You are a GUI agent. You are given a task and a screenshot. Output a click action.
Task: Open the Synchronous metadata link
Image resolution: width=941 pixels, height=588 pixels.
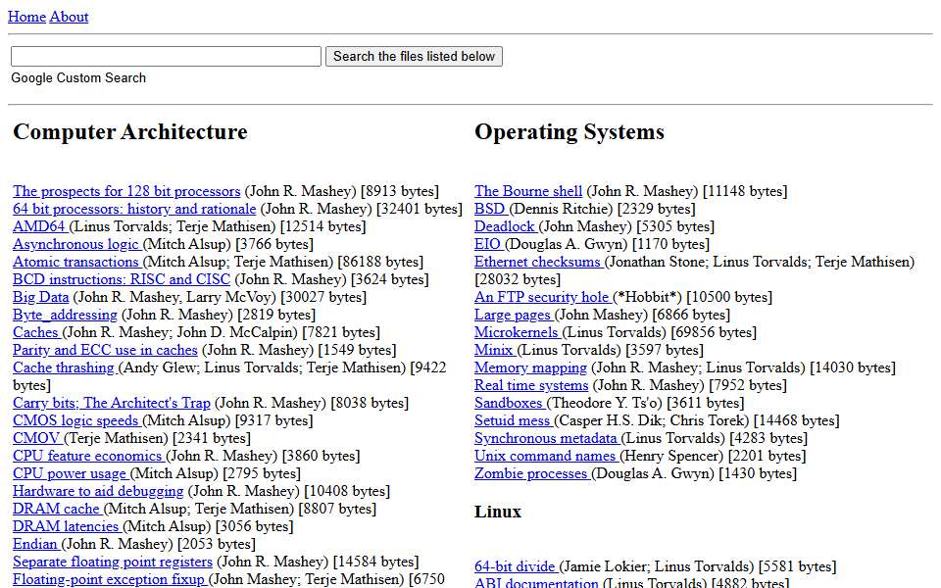548,439
